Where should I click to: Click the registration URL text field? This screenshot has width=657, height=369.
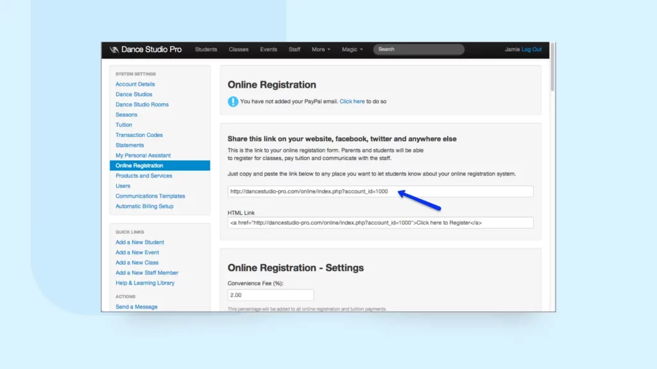380,192
